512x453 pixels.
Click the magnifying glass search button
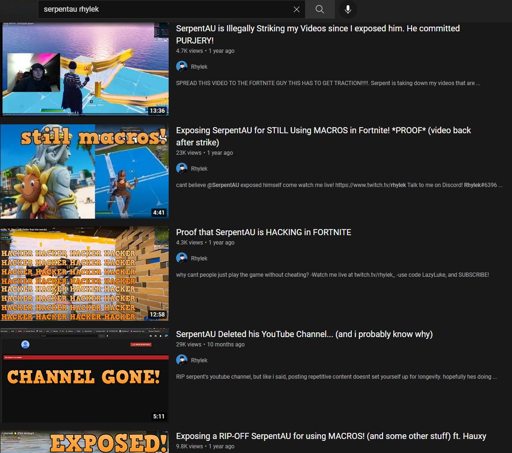[320, 9]
